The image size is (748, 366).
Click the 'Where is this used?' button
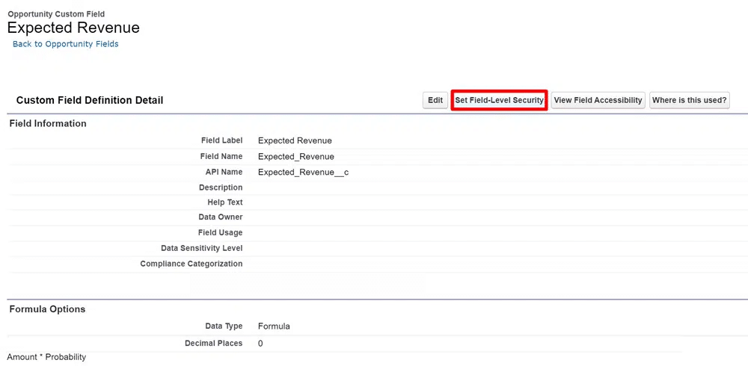pyautogui.click(x=689, y=100)
